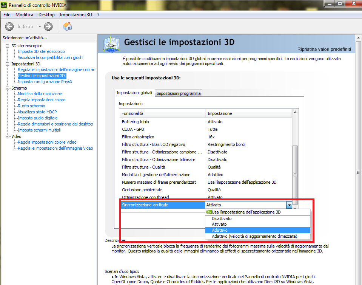Viewport: 362px width, 285px height.
Task: Open Imposta configurazione PhysX page
Action: point(45,82)
